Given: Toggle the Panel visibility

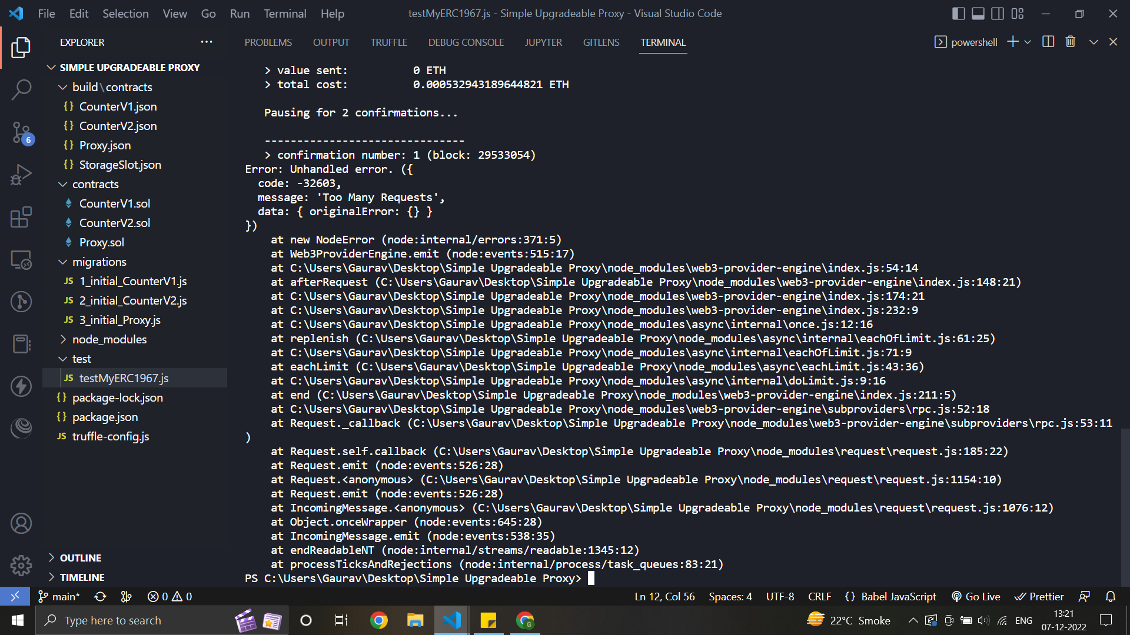Looking at the screenshot, I should [x=978, y=13].
